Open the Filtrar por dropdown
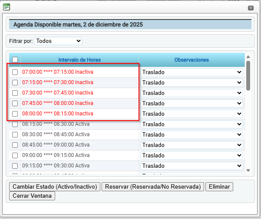261x219 pixels. [58, 41]
